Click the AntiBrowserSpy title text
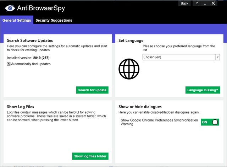 [x=41, y=8]
